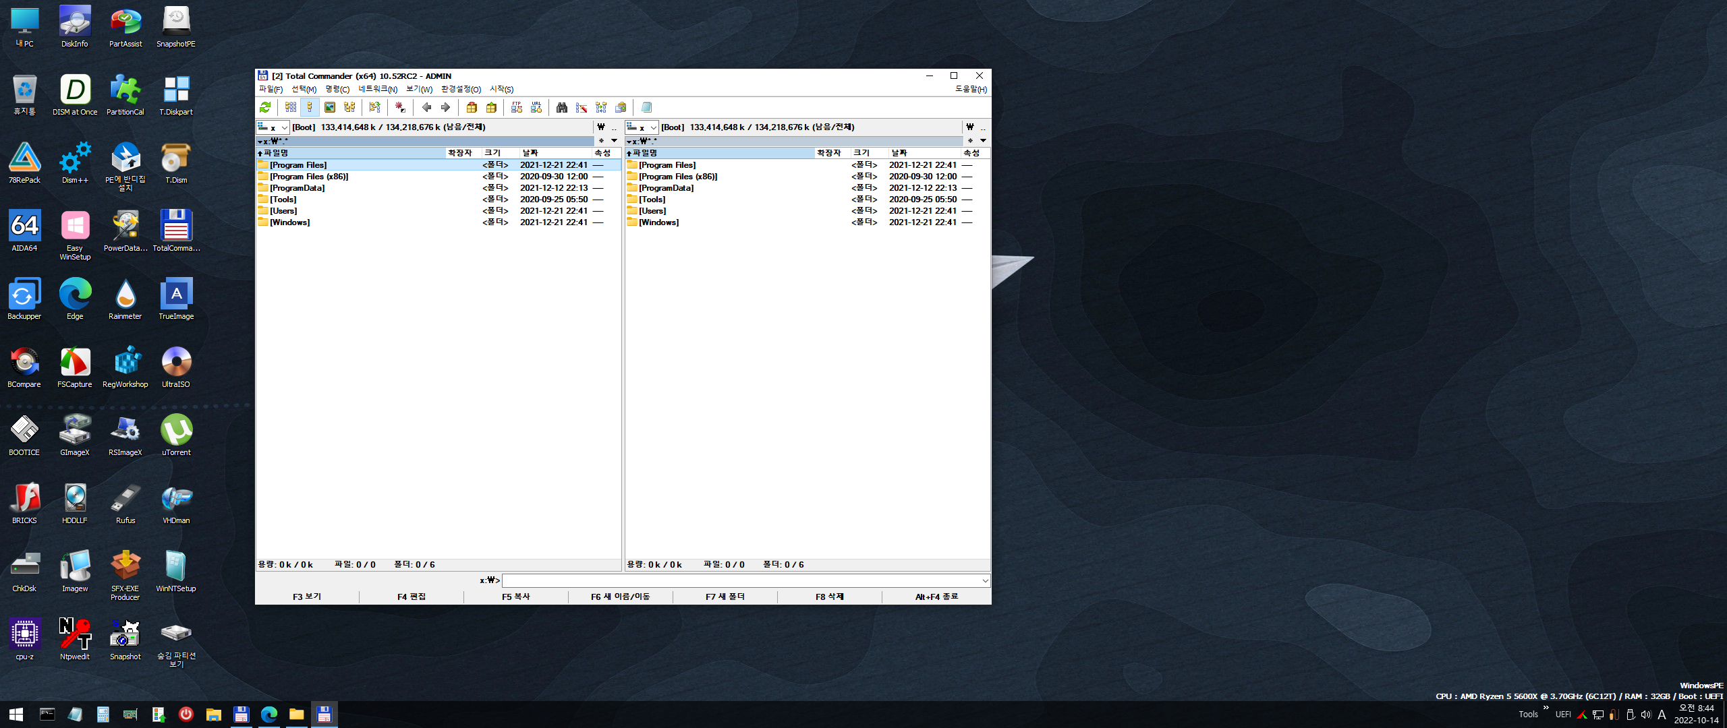Pack files using the box with red arrow
Viewport: 1727px width, 728px height.
472,107
